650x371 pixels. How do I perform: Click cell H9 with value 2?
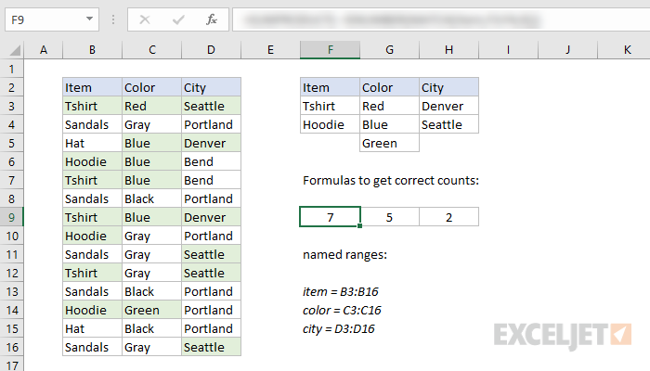[448, 217]
